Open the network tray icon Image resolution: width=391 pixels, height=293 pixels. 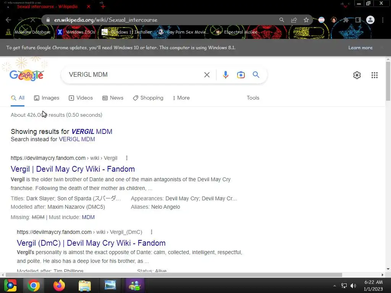click(344, 286)
